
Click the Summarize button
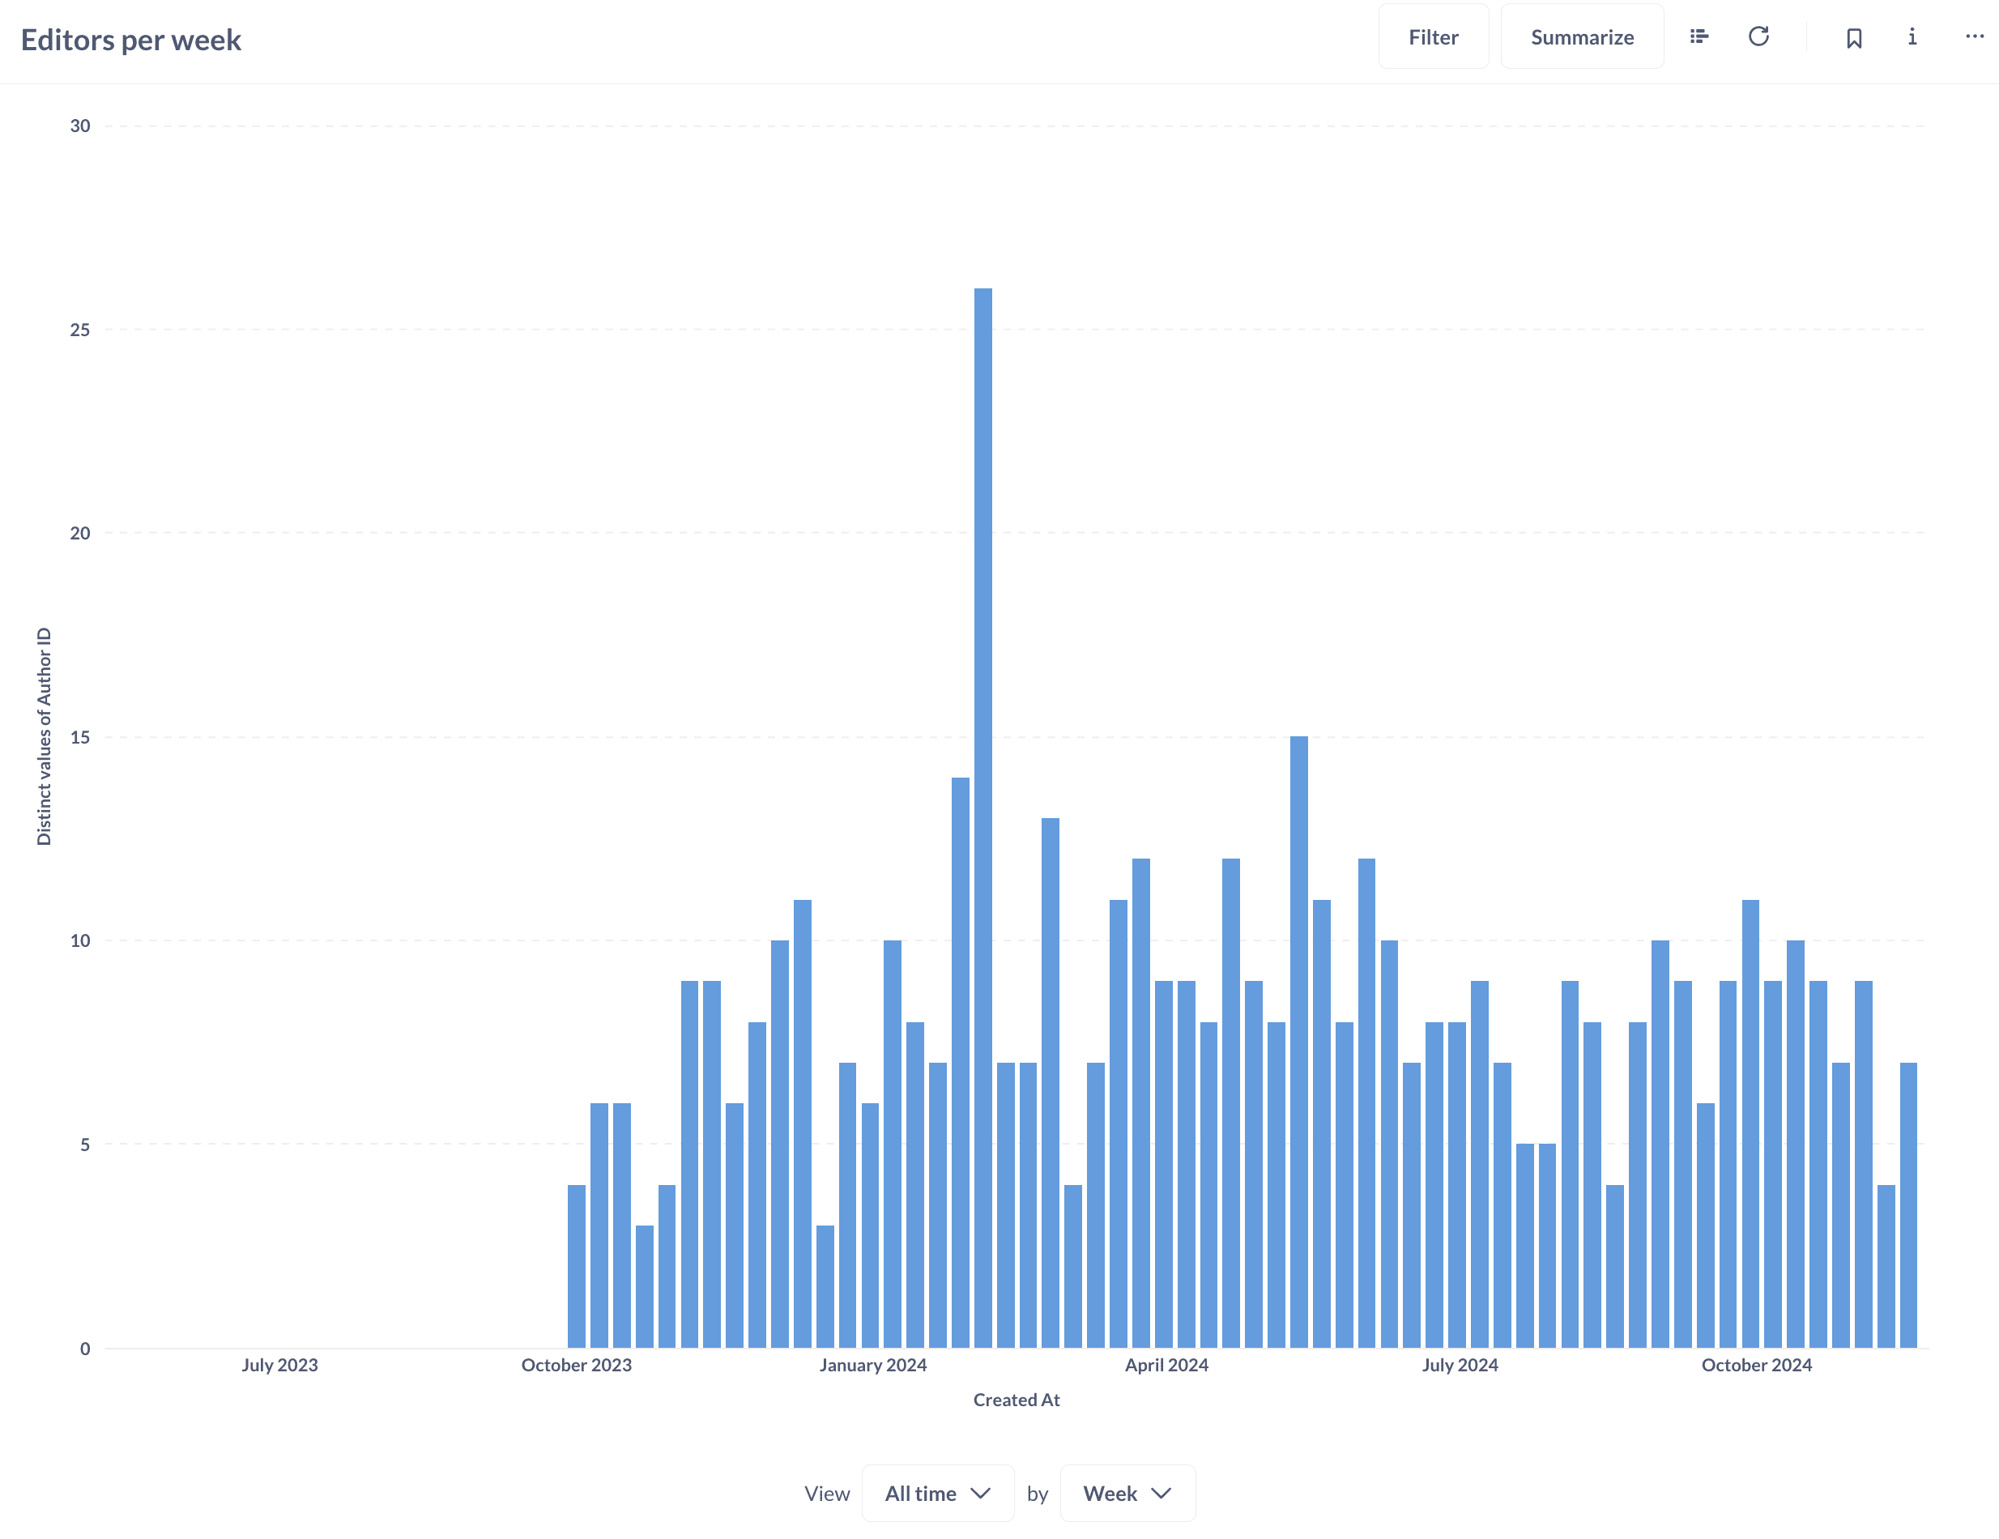[x=1582, y=36]
